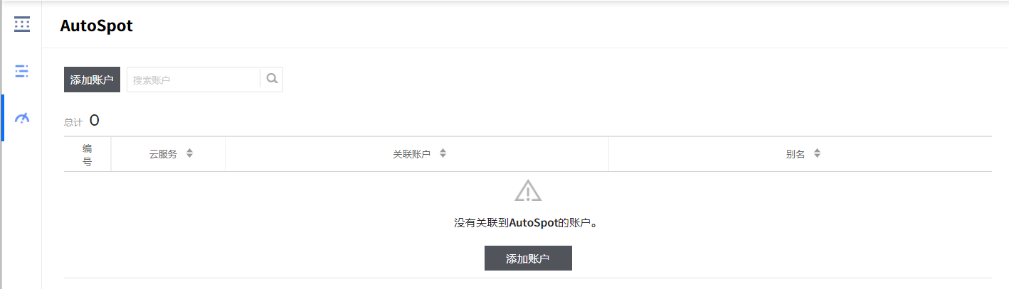Click the AutoSpot page title
The height and width of the screenshot is (289, 1009).
pos(96,26)
